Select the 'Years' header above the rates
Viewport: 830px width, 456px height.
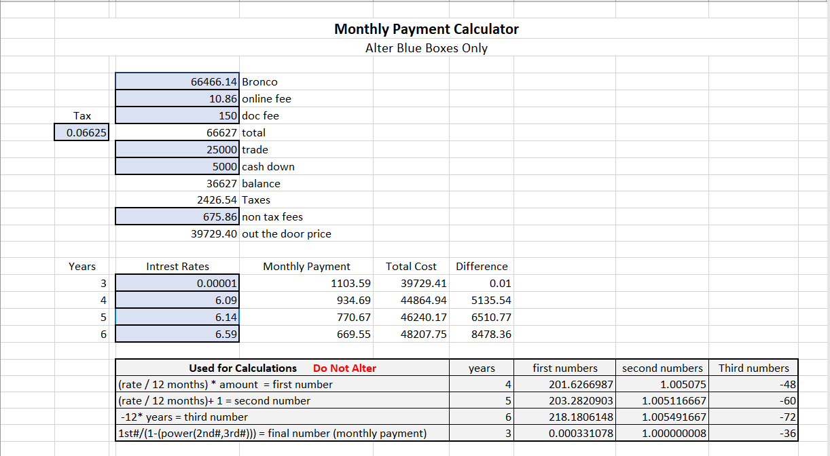pos(82,267)
